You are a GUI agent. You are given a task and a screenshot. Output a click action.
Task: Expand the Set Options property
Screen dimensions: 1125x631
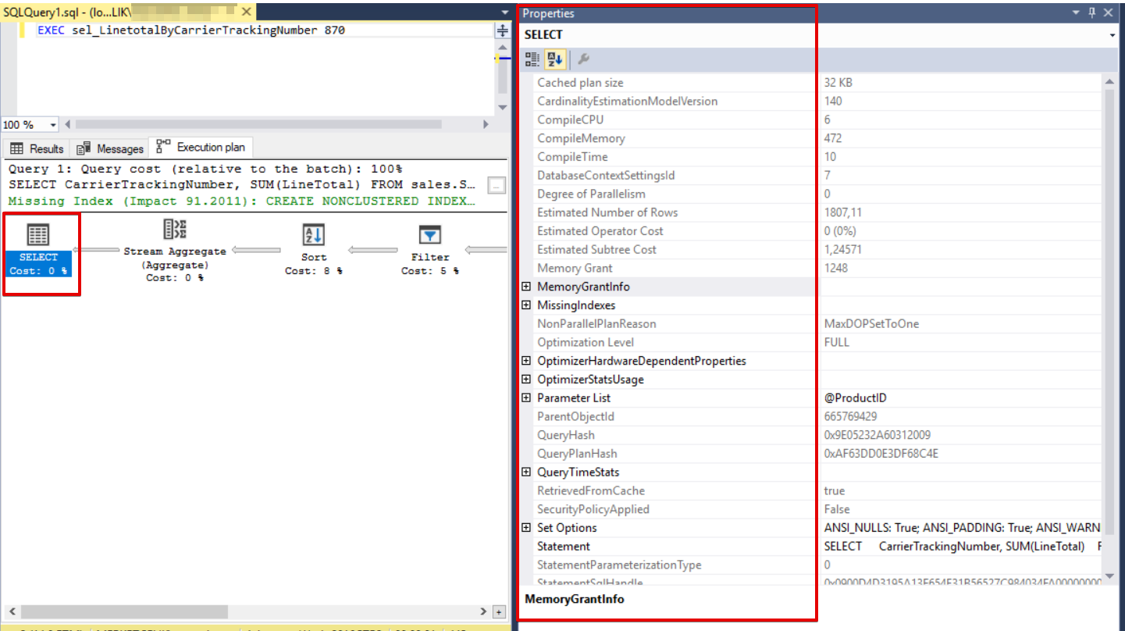(527, 528)
